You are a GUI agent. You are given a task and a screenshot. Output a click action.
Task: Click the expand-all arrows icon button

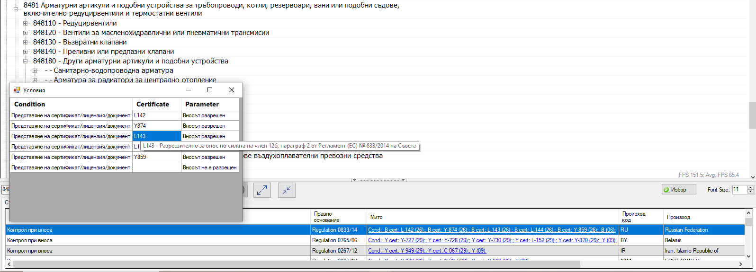pos(261,190)
